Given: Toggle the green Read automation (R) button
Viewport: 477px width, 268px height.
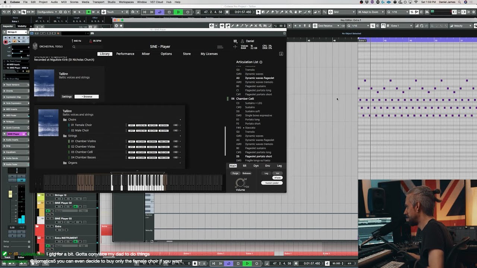Looking at the screenshot, I should point(89,12).
